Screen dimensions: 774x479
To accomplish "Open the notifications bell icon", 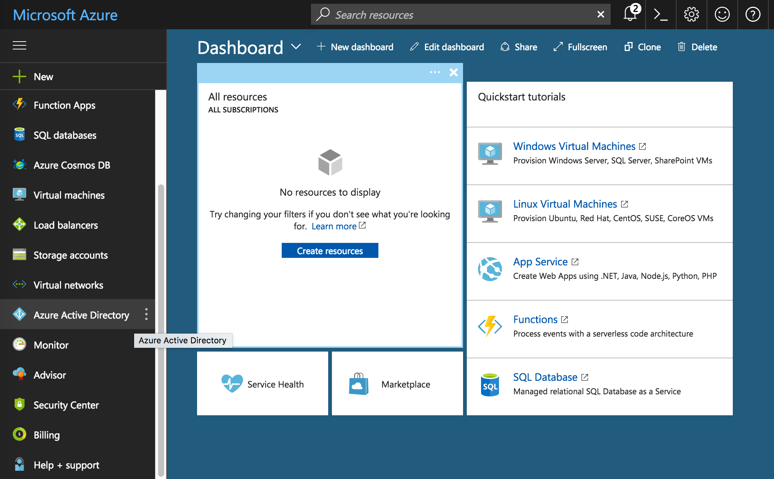I will pos(631,15).
